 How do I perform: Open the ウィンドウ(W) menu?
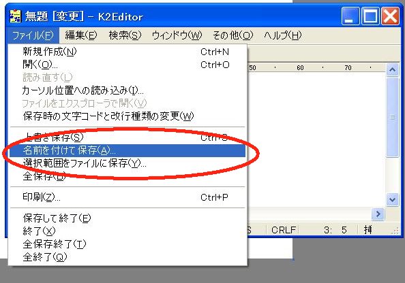[x=177, y=35]
